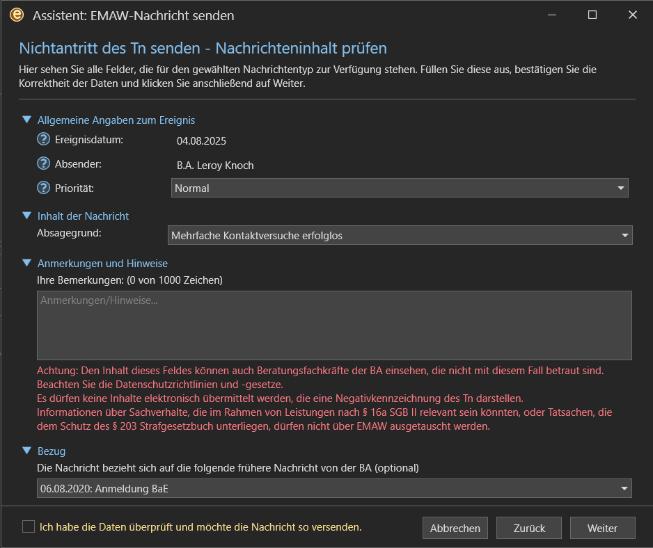This screenshot has width=653, height=548.
Task: Check the box confirming data has been reviewed
Action: tap(29, 526)
